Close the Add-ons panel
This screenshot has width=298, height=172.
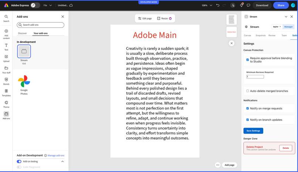click(x=63, y=17)
